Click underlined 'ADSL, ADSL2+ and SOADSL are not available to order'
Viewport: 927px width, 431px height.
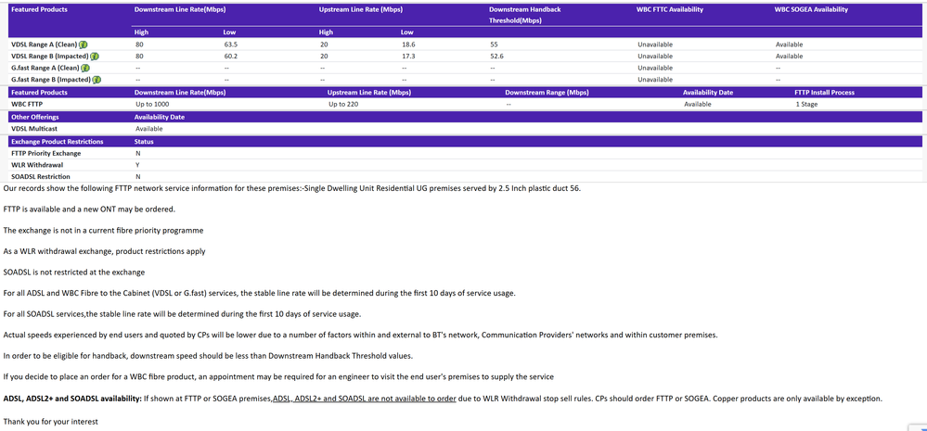point(364,399)
